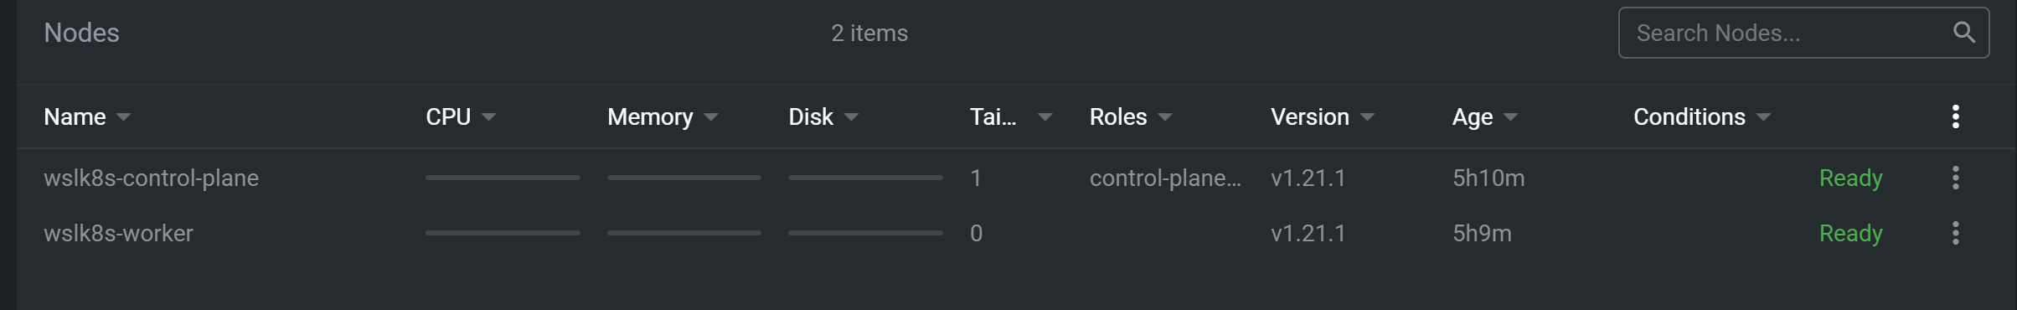Click the Memory usage bar of wslk8s-worker
2017x310 pixels.
[x=684, y=233]
